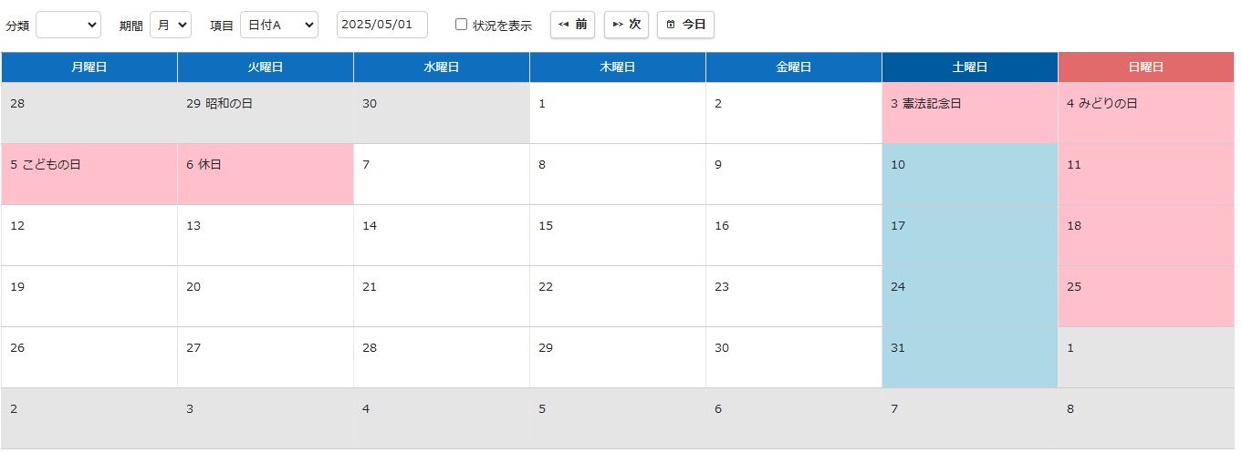Select the Saturday May 10 cell
The width and height of the screenshot is (1242, 453).
(970, 174)
